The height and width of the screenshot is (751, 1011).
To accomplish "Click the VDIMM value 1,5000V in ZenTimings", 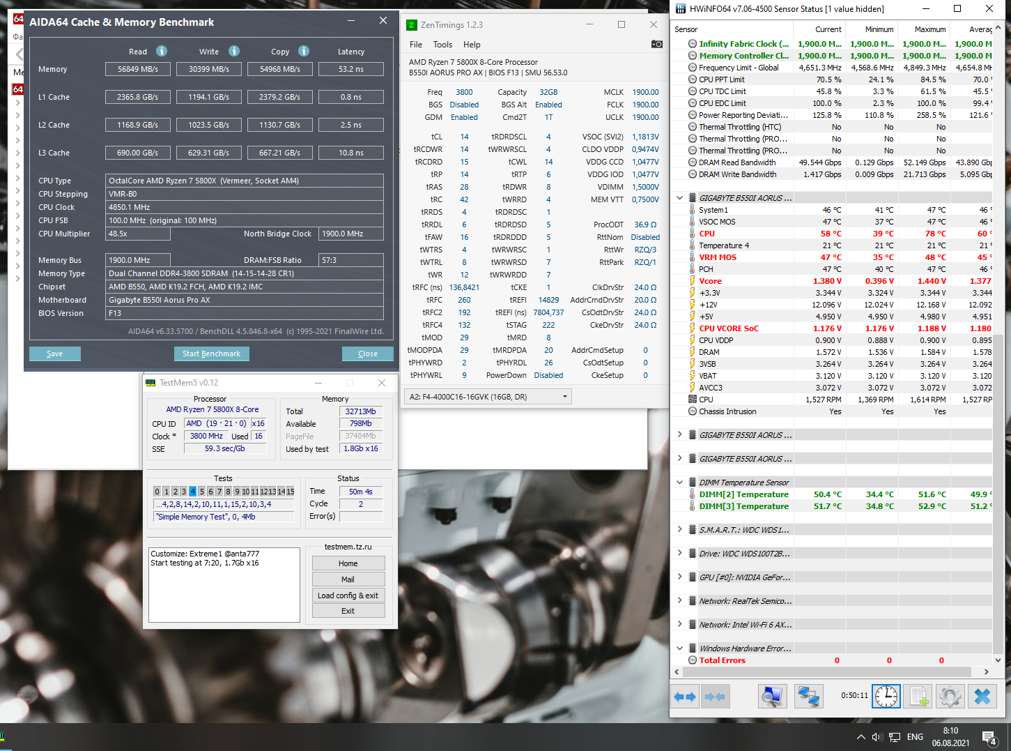I will [x=645, y=187].
